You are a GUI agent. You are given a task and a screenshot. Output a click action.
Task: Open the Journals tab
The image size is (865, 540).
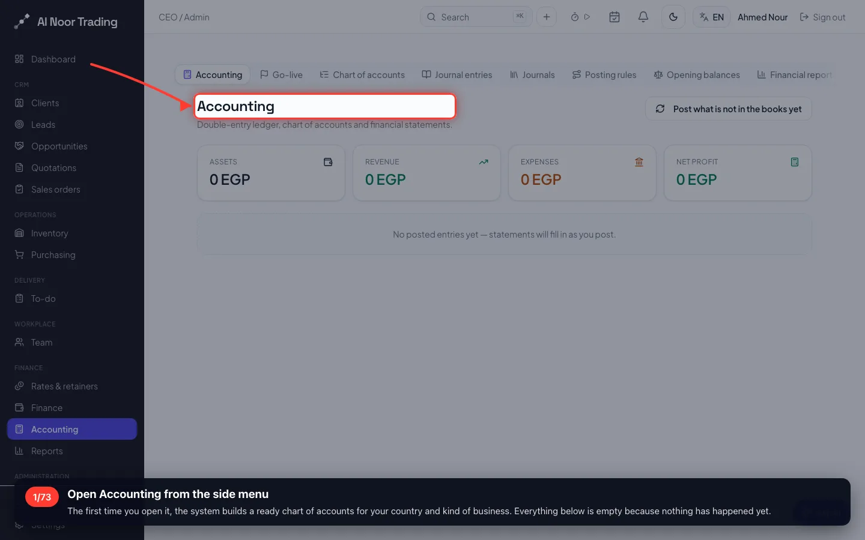point(532,74)
